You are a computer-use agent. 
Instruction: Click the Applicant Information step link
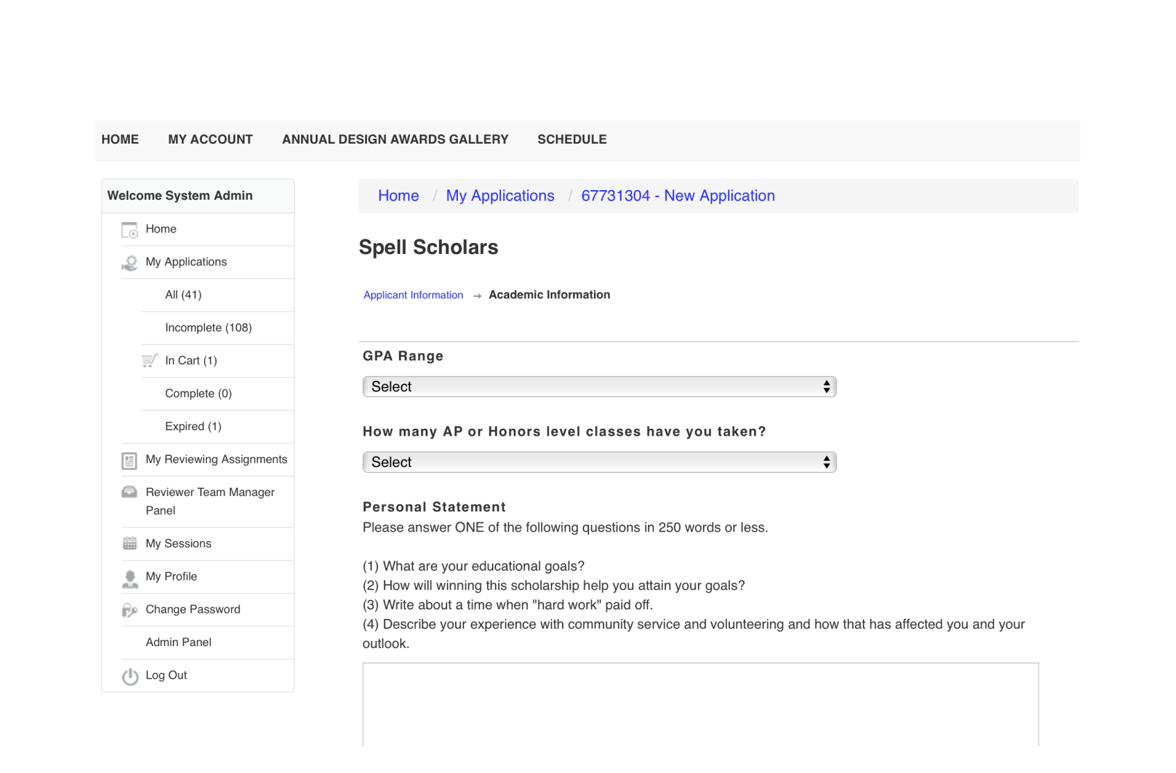pyautogui.click(x=413, y=296)
